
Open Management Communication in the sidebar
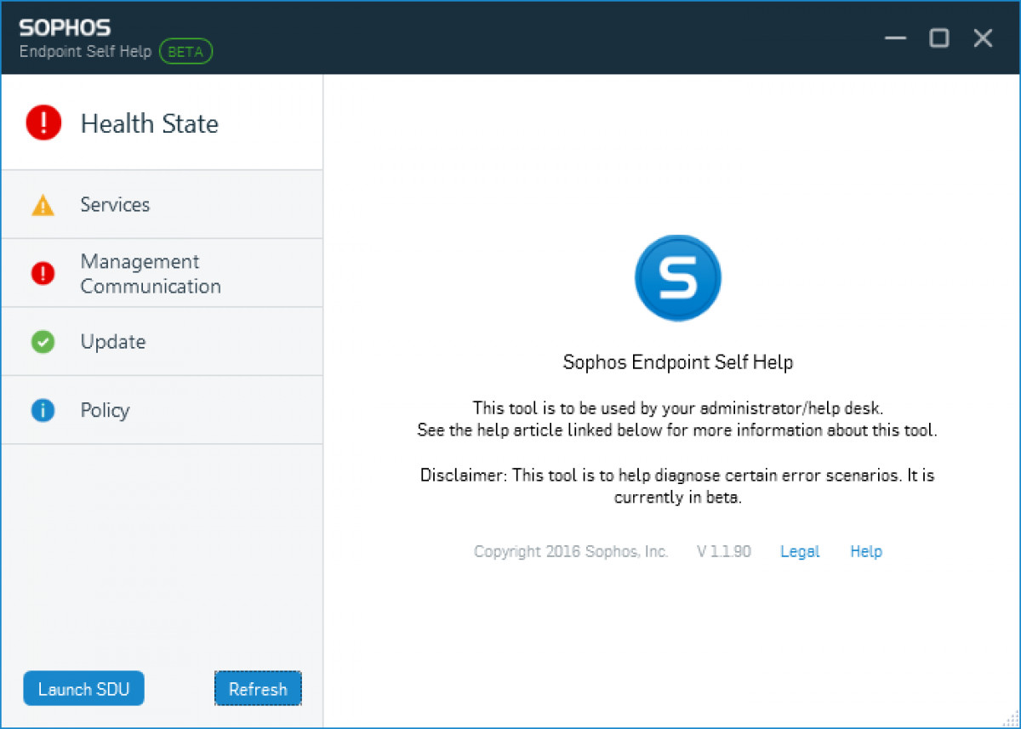[x=151, y=273]
